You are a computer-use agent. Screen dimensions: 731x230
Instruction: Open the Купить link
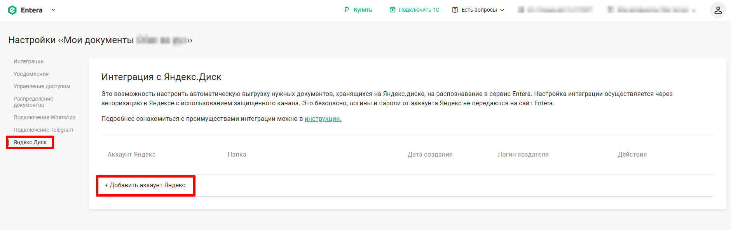tap(363, 10)
